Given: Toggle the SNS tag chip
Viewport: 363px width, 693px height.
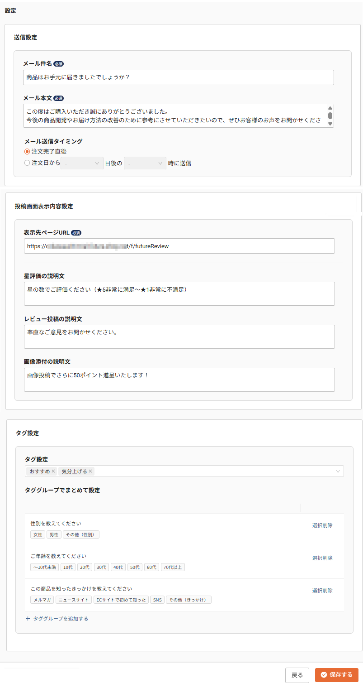Looking at the screenshot, I should coord(157,599).
